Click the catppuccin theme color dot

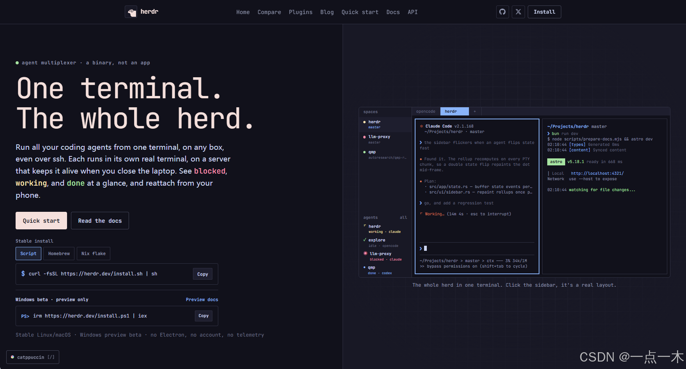pos(12,357)
